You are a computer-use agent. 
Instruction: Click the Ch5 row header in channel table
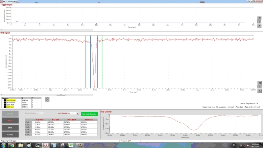pyautogui.click(x=28, y=132)
